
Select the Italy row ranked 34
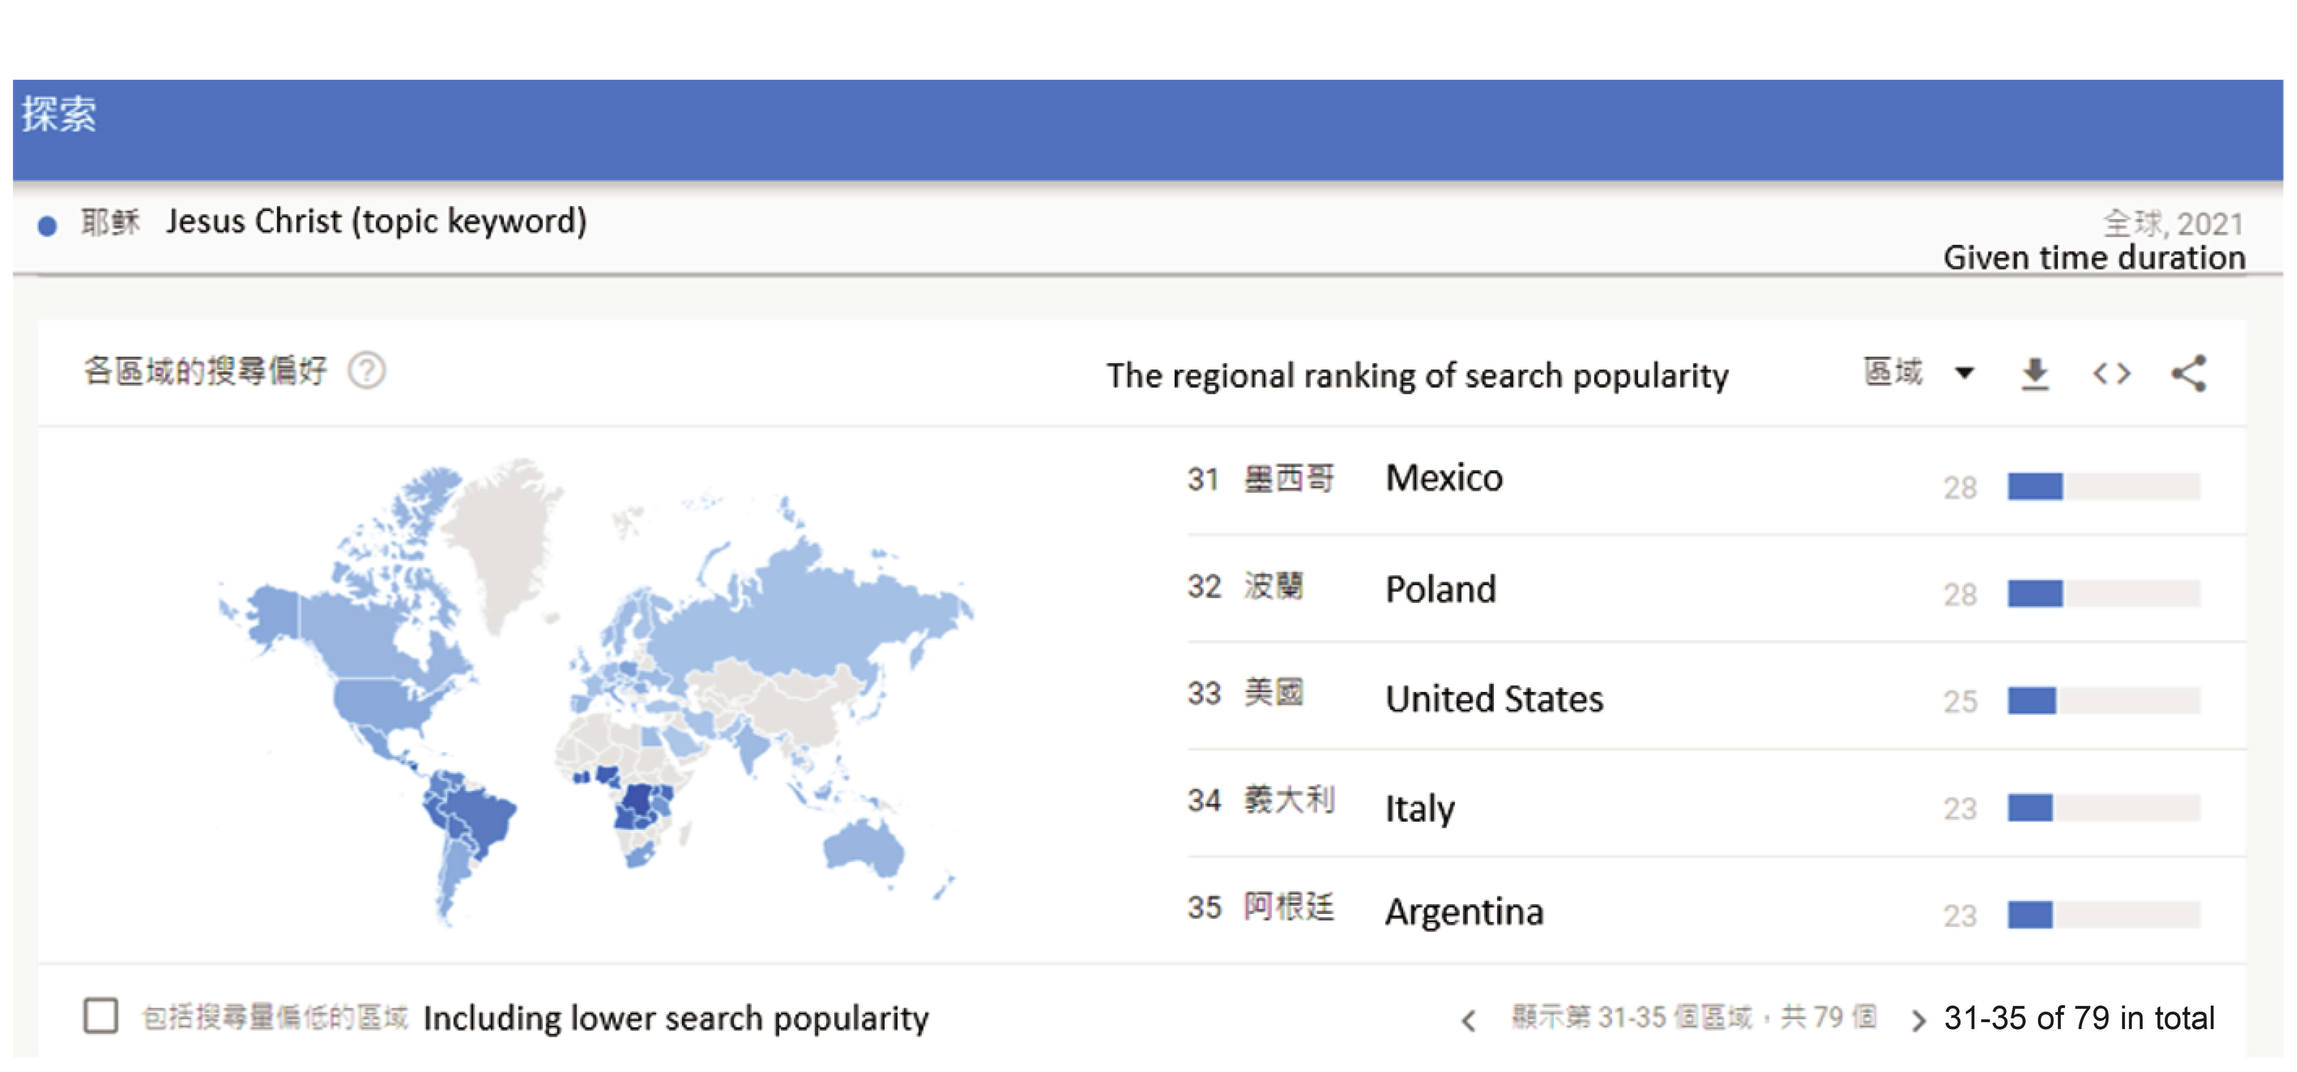tap(1716, 803)
